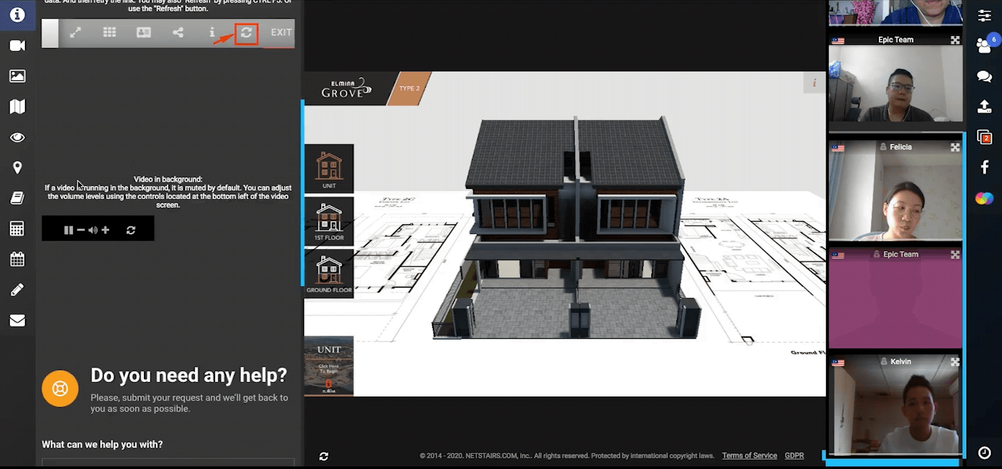The width and height of the screenshot is (1002, 469).
Task: Click the upload icon in right sidebar
Action: [x=984, y=107]
